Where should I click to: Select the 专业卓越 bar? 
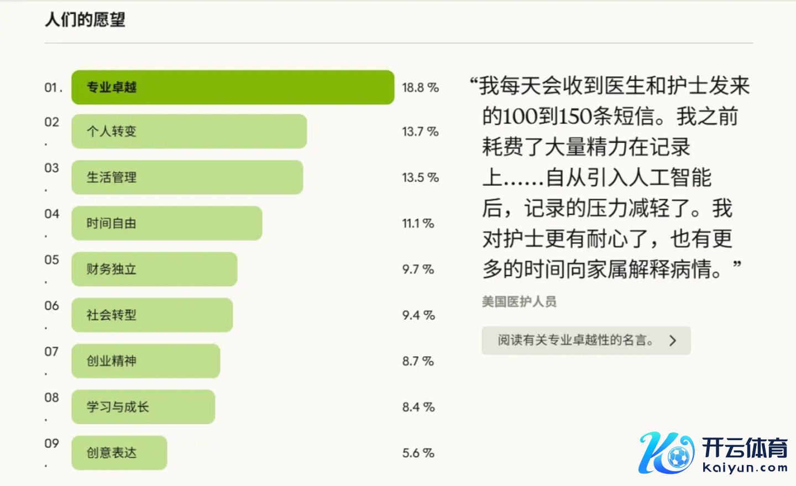(x=232, y=87)
